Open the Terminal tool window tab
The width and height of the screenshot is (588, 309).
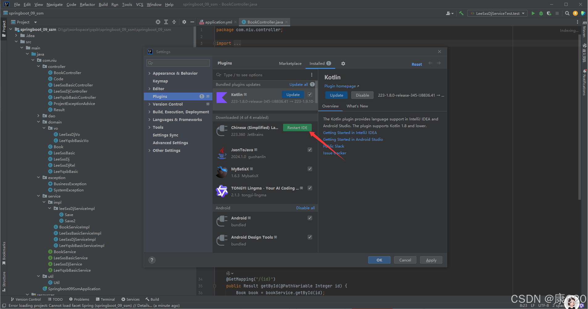pos(105,299)
